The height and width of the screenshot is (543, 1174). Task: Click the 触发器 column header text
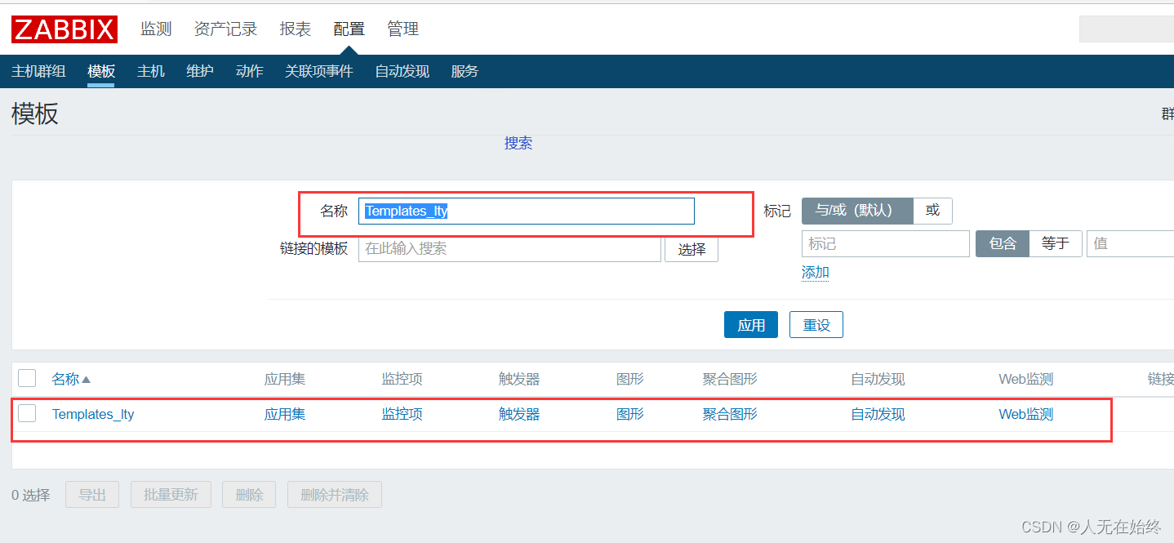point(519,379)
